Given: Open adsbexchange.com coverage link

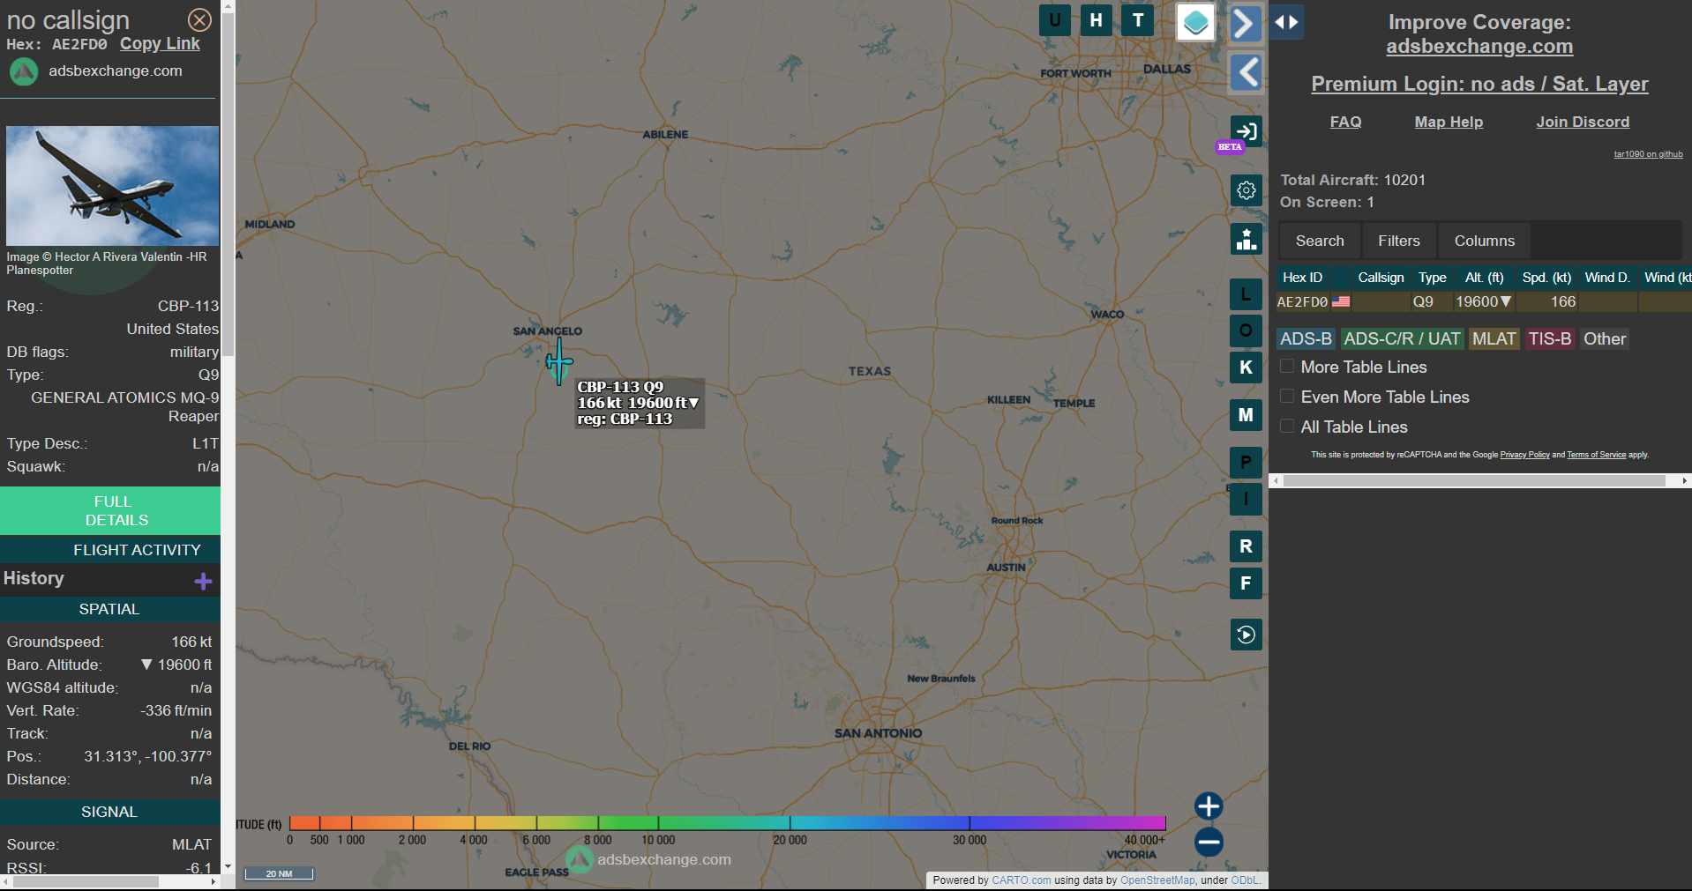Looking at the screenshot, I should pos(1479,47).
